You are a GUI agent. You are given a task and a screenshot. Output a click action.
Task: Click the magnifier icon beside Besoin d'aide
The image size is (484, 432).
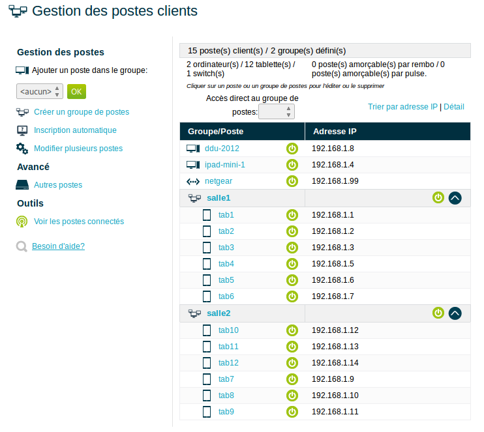tap(22, 246)
